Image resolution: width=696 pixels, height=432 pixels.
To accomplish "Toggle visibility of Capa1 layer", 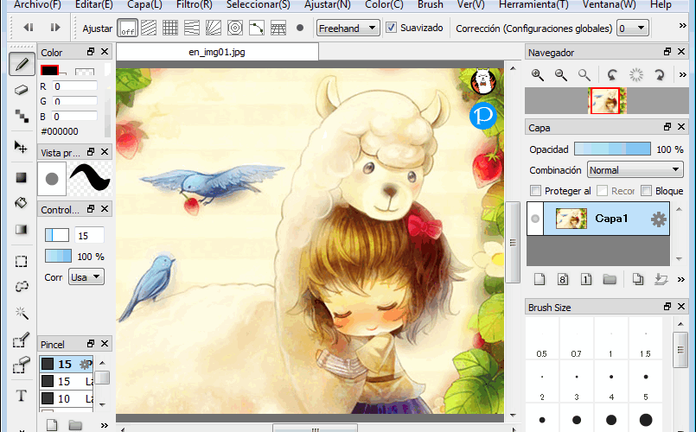I will click(x=535, y=219).
